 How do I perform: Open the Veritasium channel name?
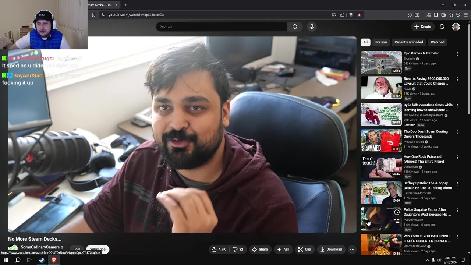pos(411,167)
